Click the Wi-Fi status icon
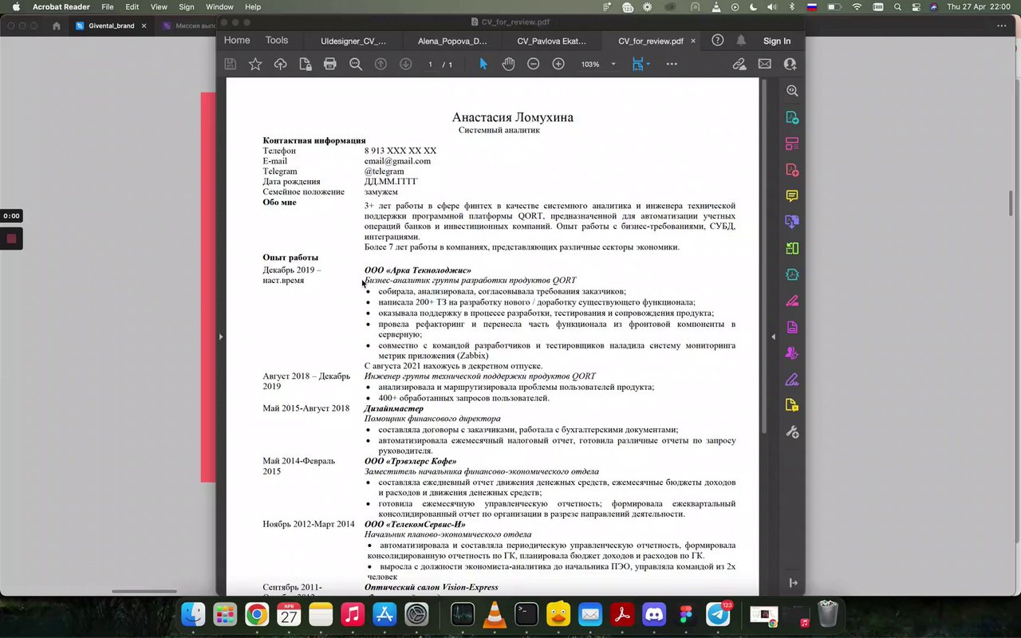Screen dimensions: 1021x638 pos(857,6)
